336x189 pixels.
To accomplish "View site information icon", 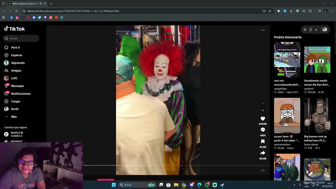I will pyautogui.click(x=24, y=11).
